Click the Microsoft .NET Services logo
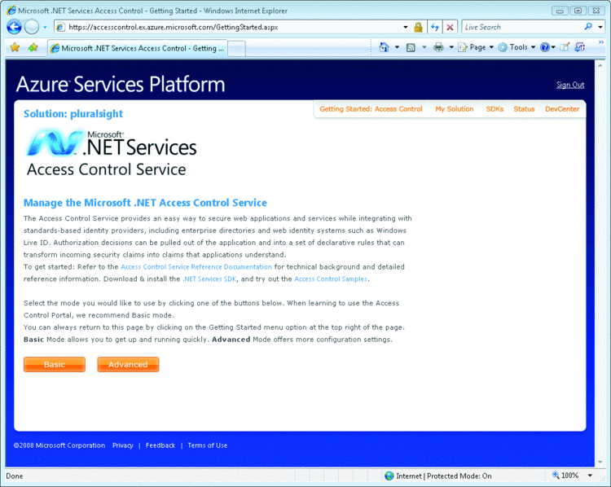Image resolution: width=611 pixels, height=487 pixels. tap(111, 143)
